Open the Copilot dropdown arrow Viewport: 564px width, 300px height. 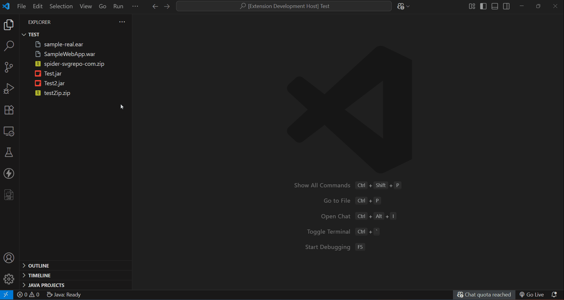coord(408,6)
